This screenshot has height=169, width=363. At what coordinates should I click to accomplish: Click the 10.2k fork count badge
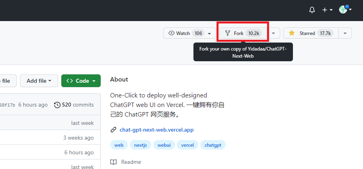254,33
